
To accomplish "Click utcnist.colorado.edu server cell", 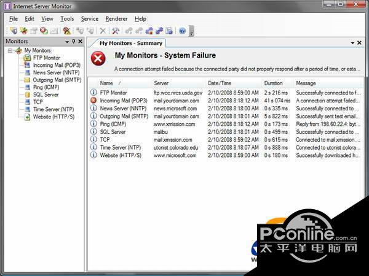I will click(x=176, y=148).
